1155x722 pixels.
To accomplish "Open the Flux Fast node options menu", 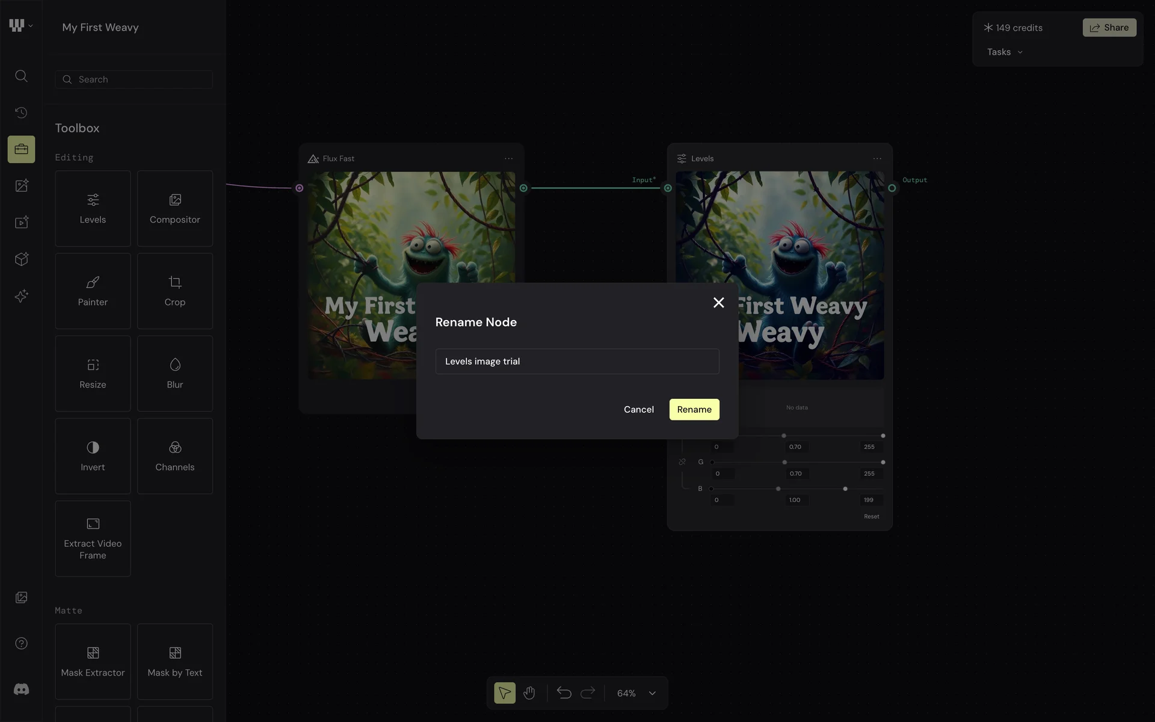I will coord(509,159).
